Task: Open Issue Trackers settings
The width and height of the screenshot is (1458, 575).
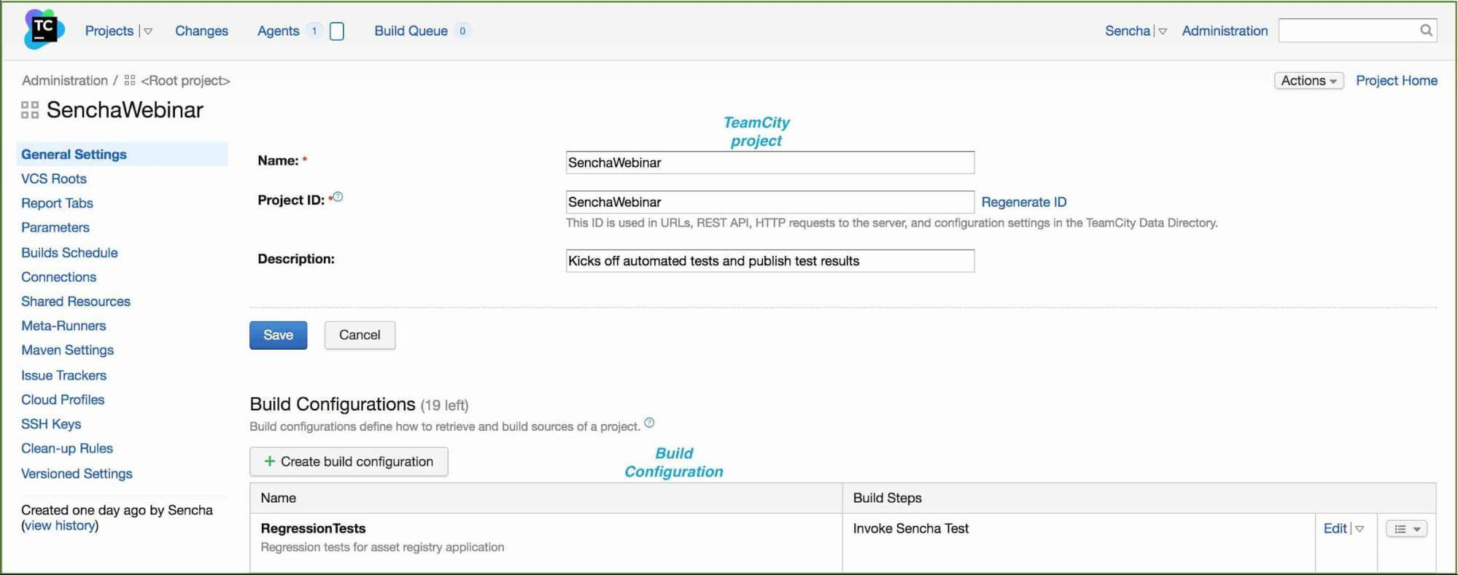Action: [x=63, y=375]
